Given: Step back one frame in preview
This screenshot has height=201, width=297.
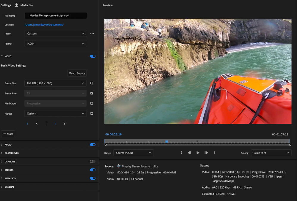Looking at the screenshot, I should 189,153.
